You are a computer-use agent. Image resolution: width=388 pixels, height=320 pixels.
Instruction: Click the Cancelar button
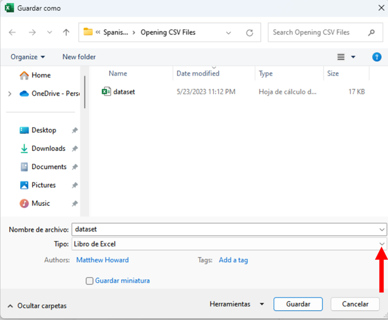coord(355,304)
